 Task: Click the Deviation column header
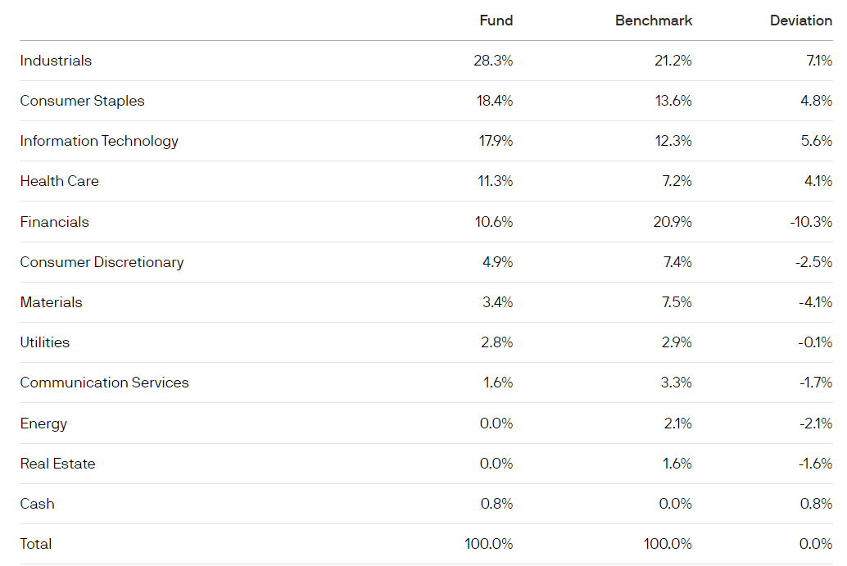point(800,20)
